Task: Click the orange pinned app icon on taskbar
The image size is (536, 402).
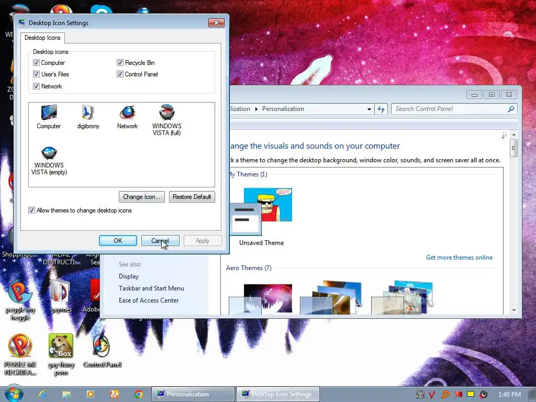Action: (x=115, y=394)
